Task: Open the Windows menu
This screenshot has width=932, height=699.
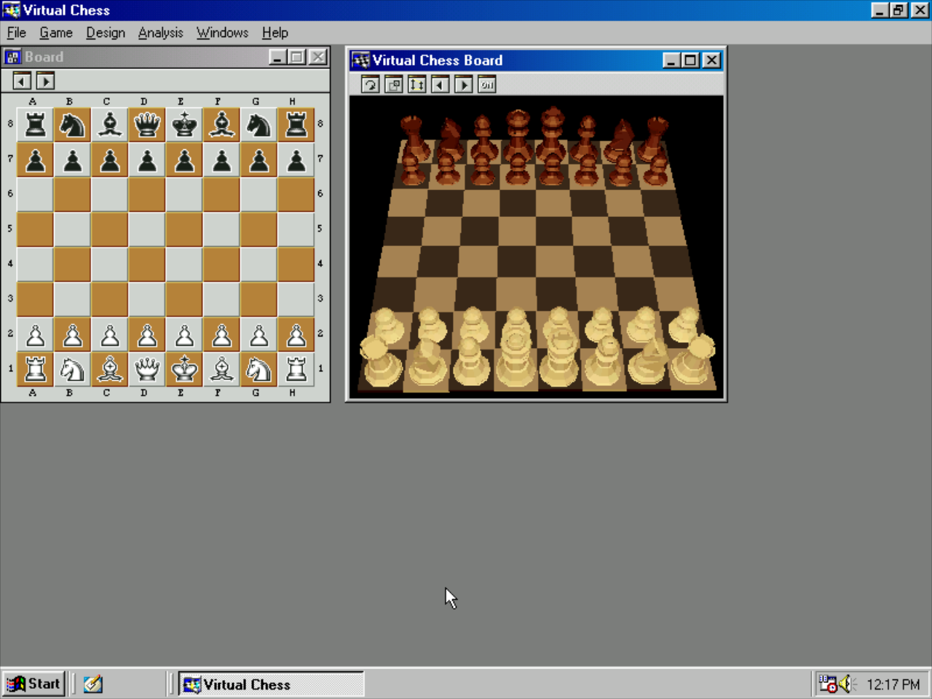Action: point(222,33)
